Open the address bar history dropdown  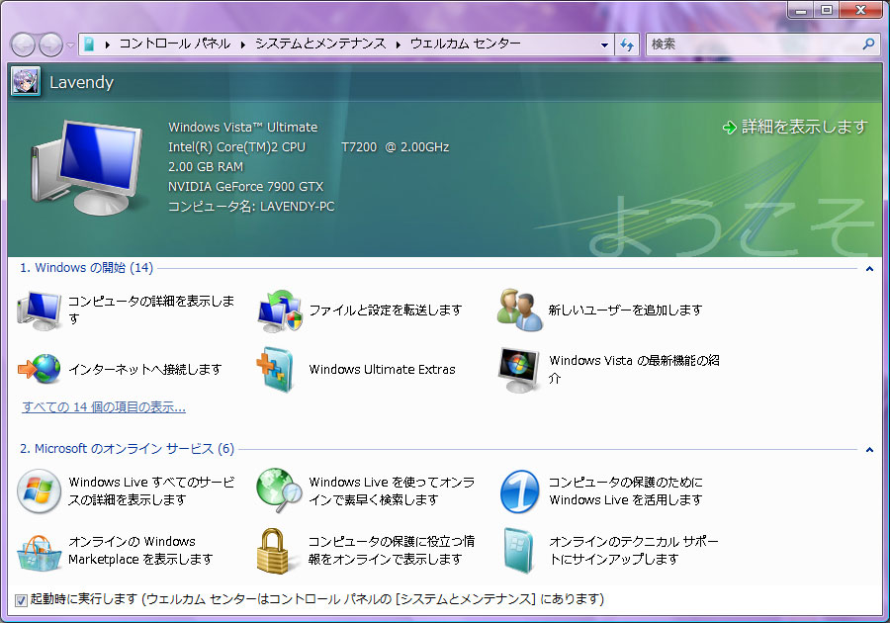tap(604, 44)
